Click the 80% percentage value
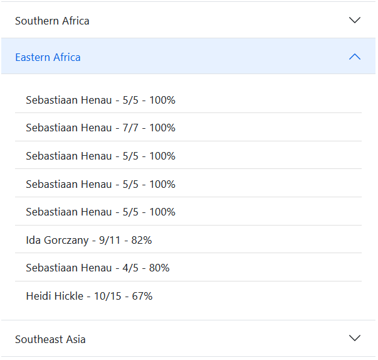Image resolution: width=378 pixels, height=360 pixels. [x=159, y=268]
